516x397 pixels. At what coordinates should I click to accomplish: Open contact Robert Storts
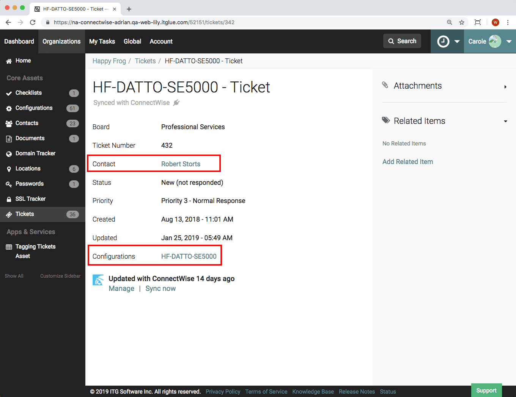point(181,164)
